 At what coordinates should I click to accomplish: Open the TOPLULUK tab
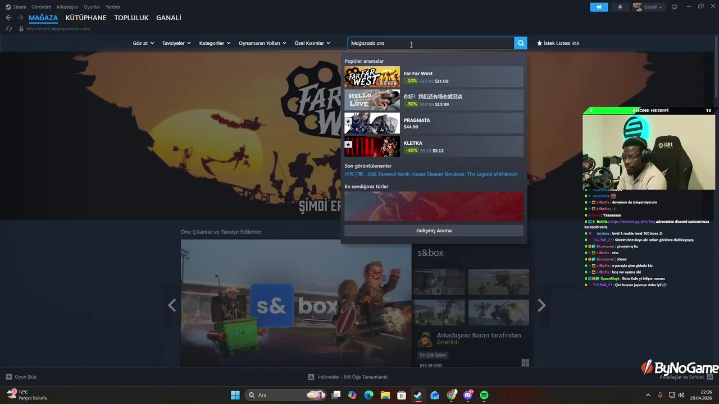coord(131,18)
